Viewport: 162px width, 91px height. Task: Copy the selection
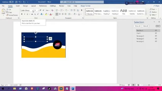pyautogui.click(x=9, y=12)
